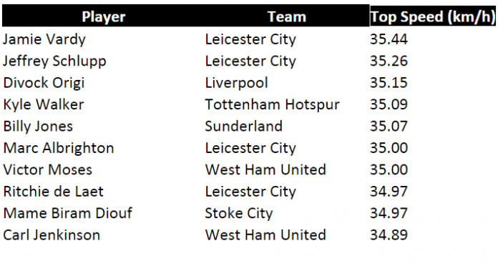The image size is (498, 261).
Task: Click the 34.89 top speed value
Action: [389, 235]
